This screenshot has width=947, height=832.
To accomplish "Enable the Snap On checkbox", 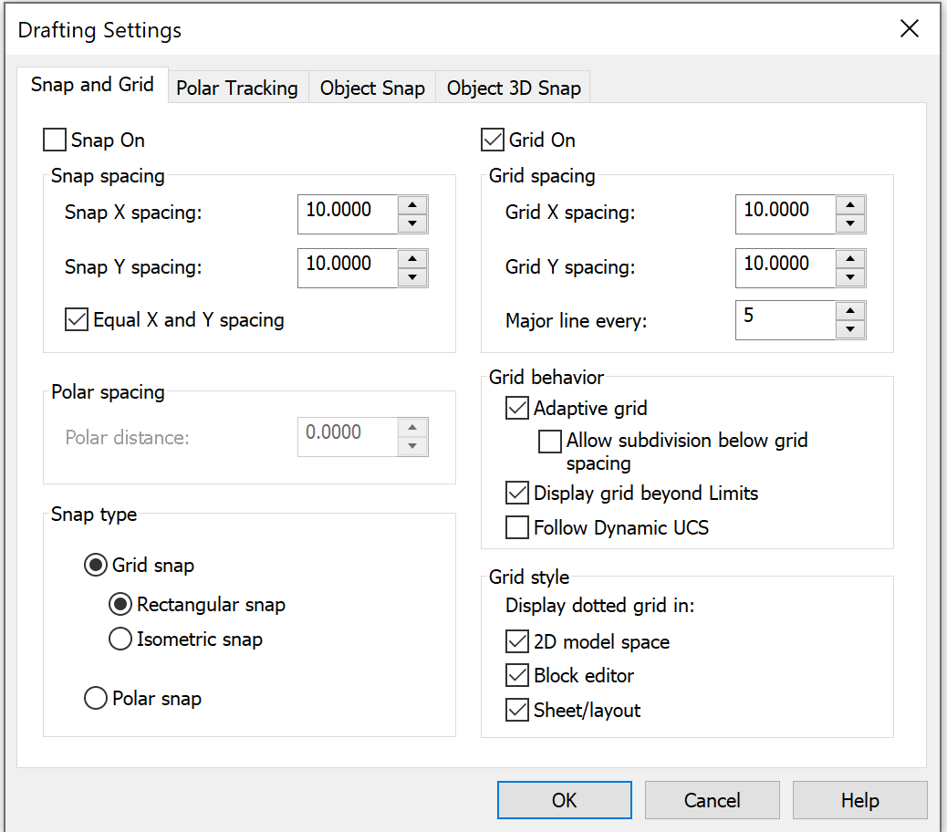I will tap(55, 140).
